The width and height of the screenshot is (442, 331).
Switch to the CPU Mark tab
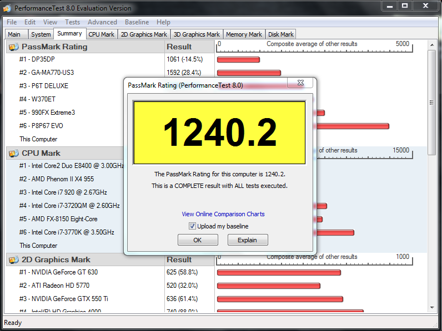[x=101, y=34]
